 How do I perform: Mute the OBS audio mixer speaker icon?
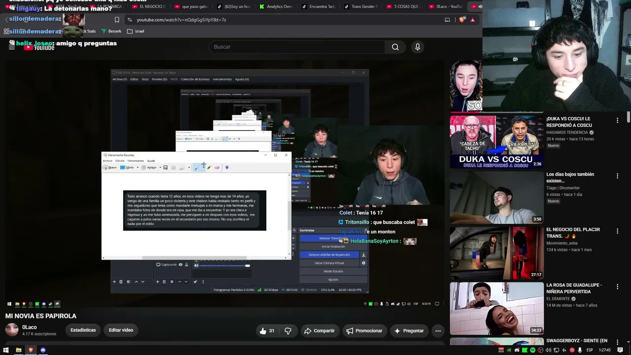click(196, 265)
